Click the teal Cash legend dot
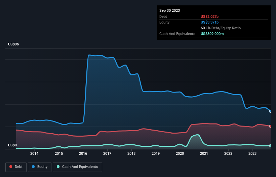Viewport: 276px width, 177px height. click(x=58, y=167)
